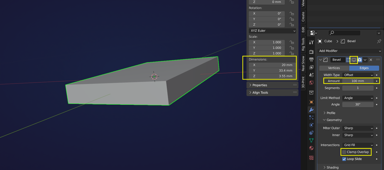The width and height of the screenshot is (384, 170).
Task: Toggle Bevel modifier render display camera icon
Action: [359, 60]
